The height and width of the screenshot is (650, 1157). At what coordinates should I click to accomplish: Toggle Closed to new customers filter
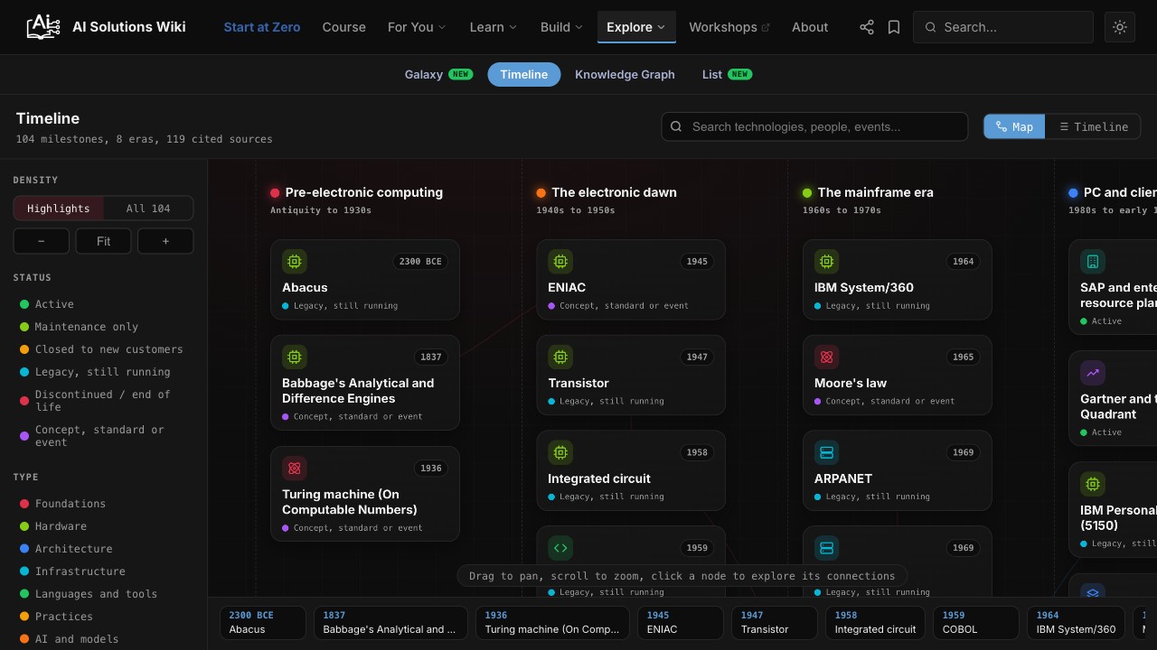(101, 349)
